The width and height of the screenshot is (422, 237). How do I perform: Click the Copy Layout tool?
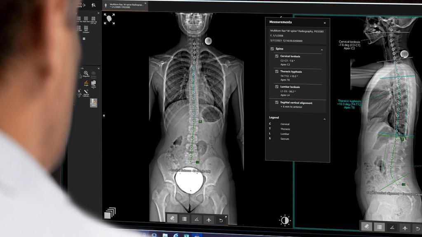tap(94, 84)
